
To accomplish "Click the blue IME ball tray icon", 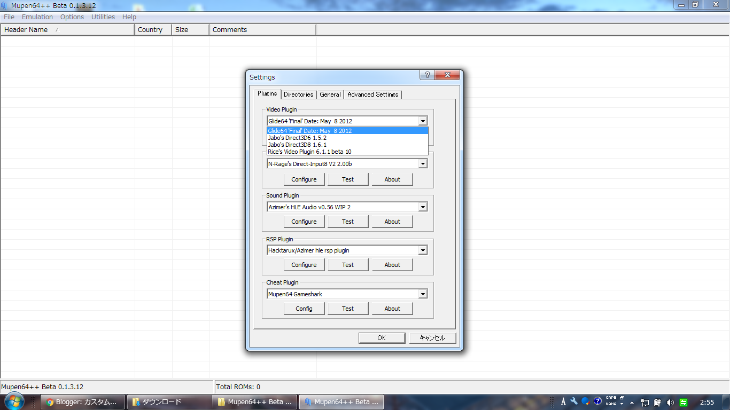I will coord(586,401).
